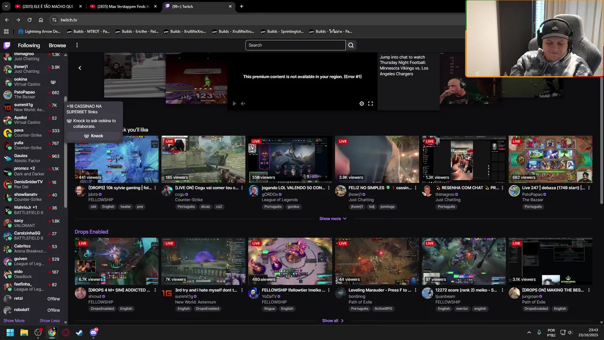Open options menu for jungroan stream card

pos(589,290)
